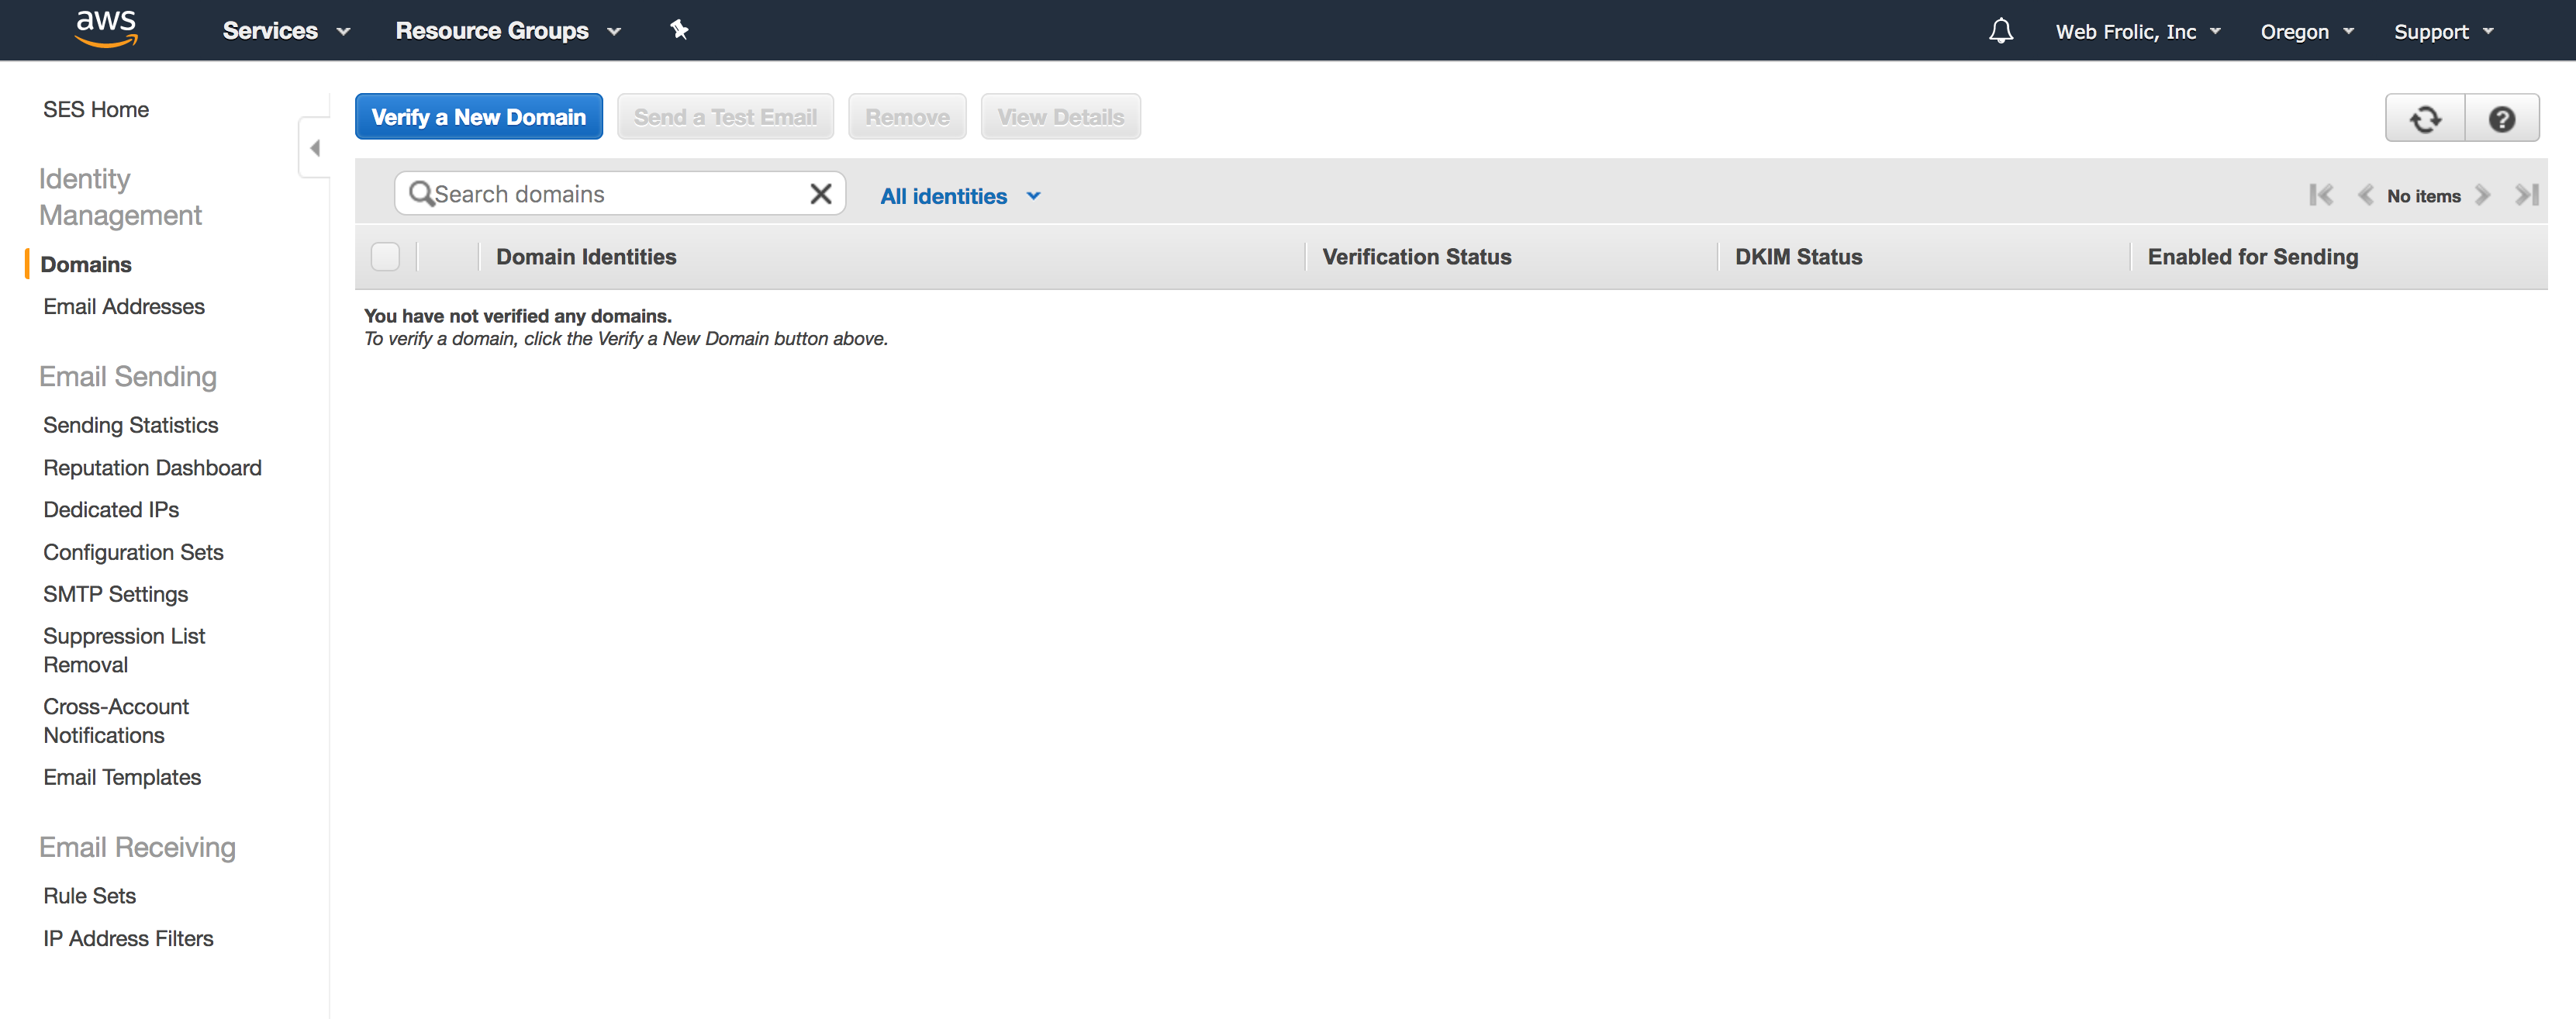Click the AWS logo home icon
2576x1019 pixels.
click(x=106, y=29)
